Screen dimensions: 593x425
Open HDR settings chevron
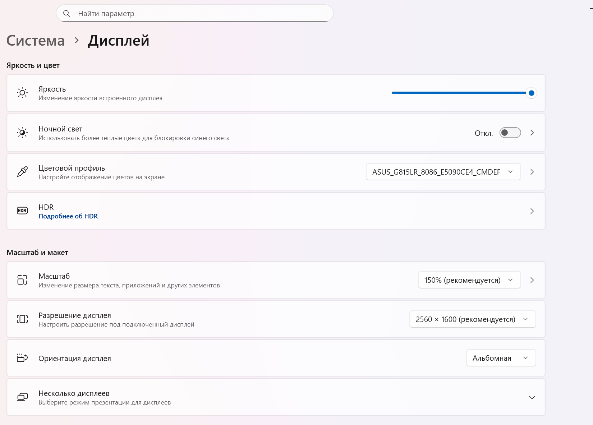tap(532, 211)
